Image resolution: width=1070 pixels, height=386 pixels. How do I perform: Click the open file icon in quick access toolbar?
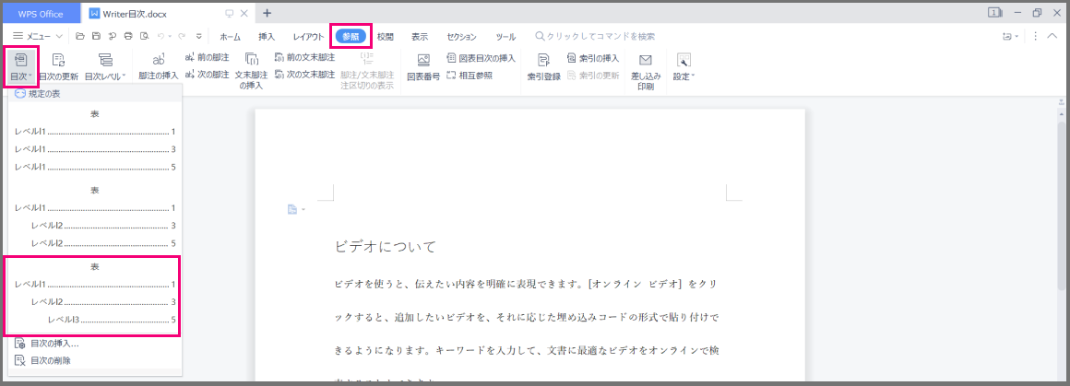pyautogui.click(x=80, y=36)
